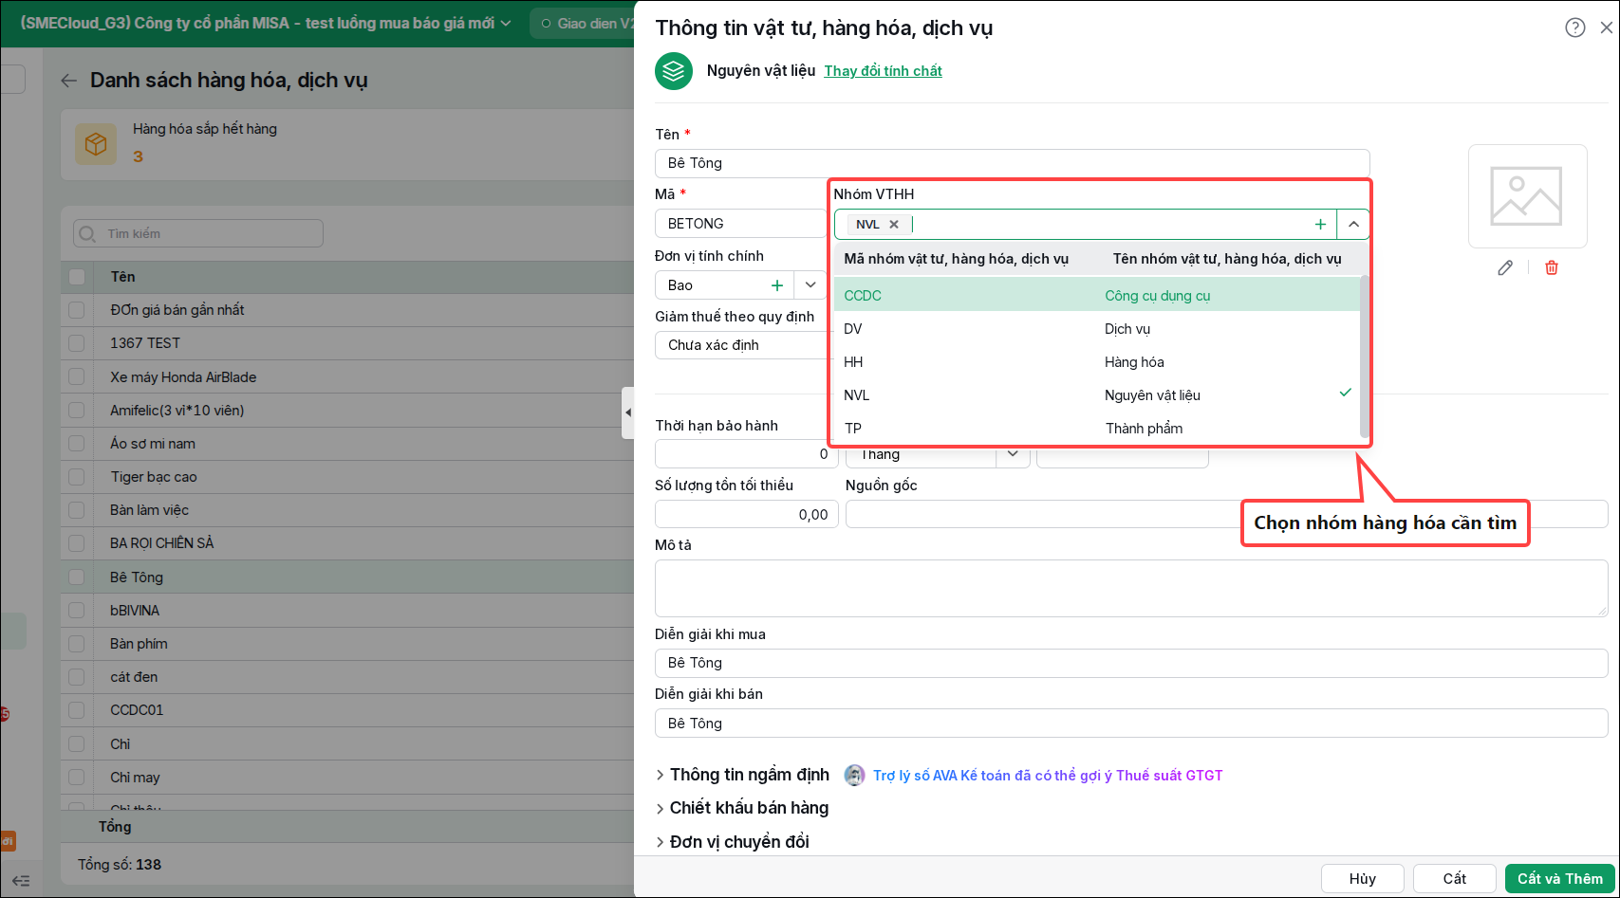Image resolution: width=1620 pixels, height=898 pixels.
Task: Collapse the Nhóm VTHH dropdown arrow
Action: pos(1353,225)
